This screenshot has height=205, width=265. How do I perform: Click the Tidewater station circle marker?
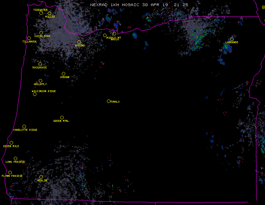[x=41, y=13]
